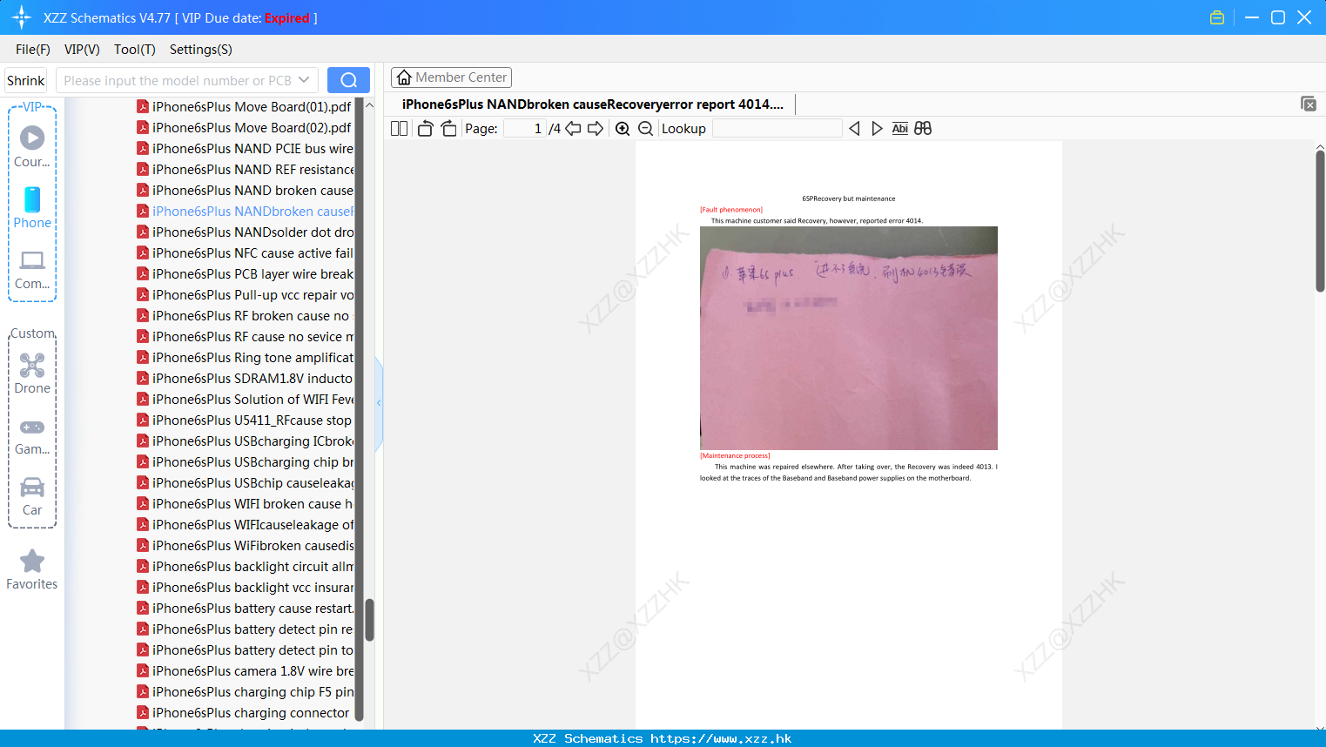Open iPhone6sPlus charging connector file
This screenshot has width=1326, height=747.
(x=245, y=713)
